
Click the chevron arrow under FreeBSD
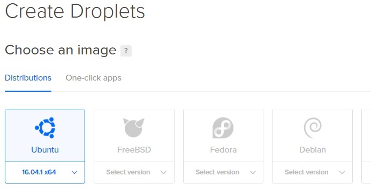tap(163, 172)
